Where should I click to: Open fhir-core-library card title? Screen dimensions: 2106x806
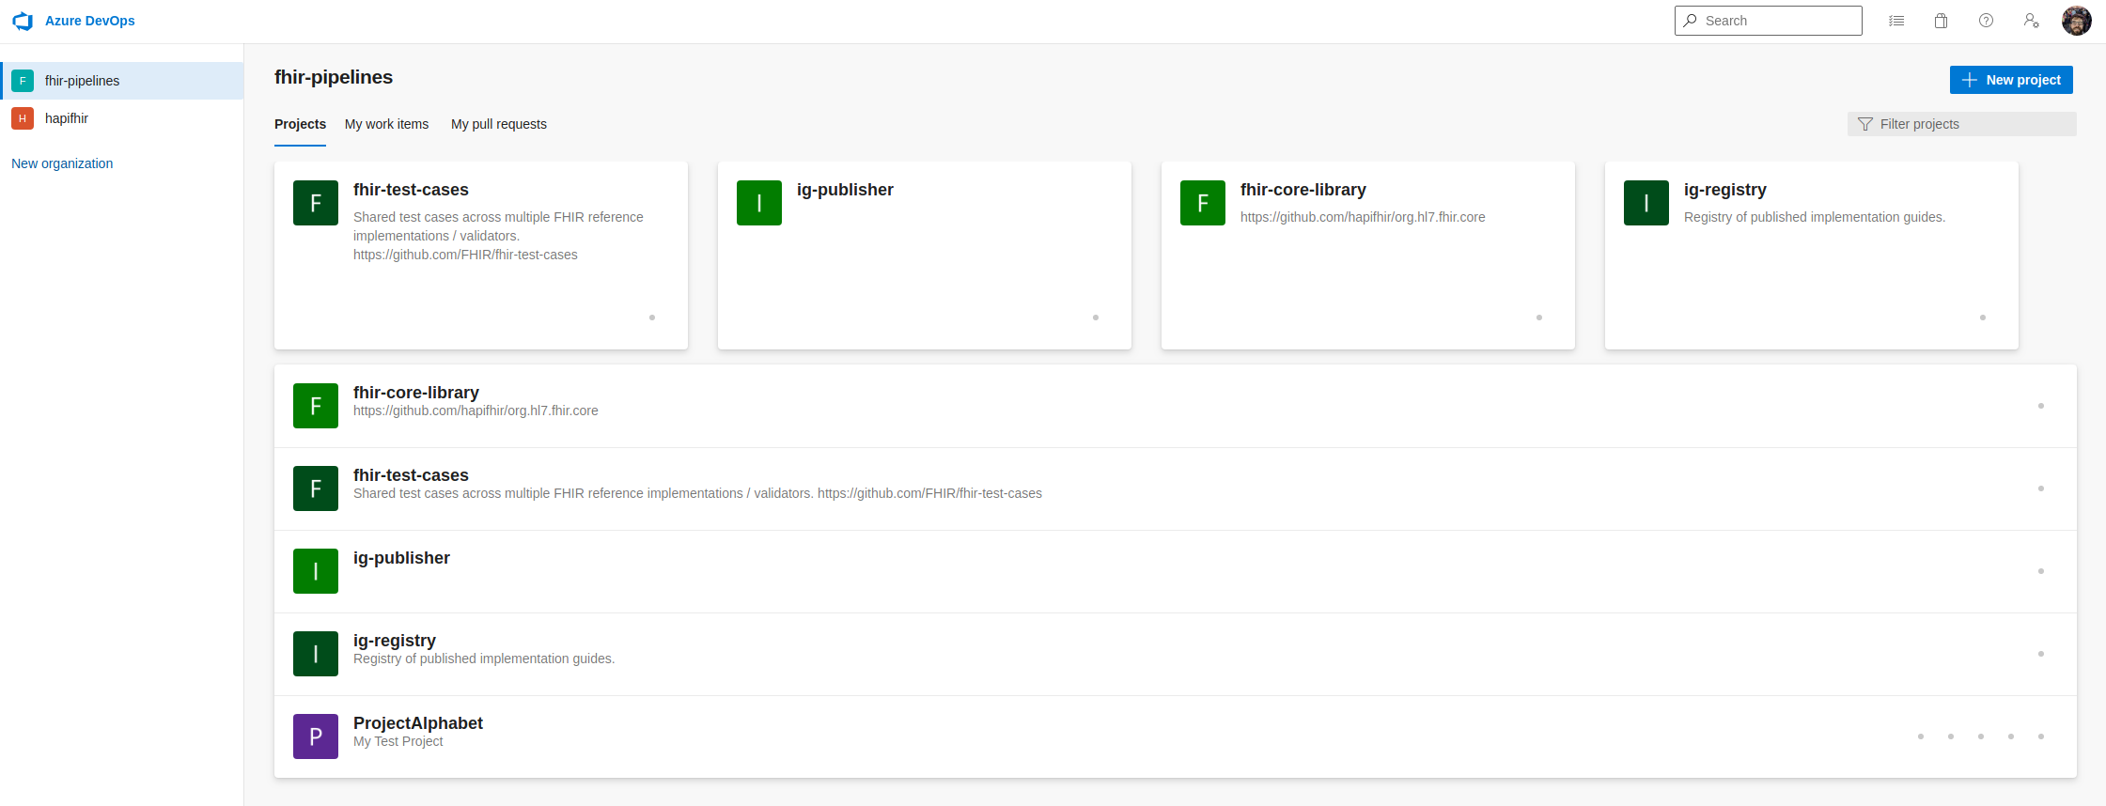tap(1303, 190)
